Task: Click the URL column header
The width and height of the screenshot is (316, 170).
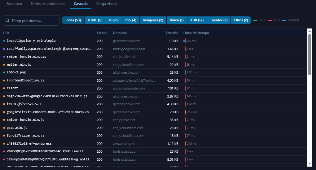Action: (x=7, y=33)
